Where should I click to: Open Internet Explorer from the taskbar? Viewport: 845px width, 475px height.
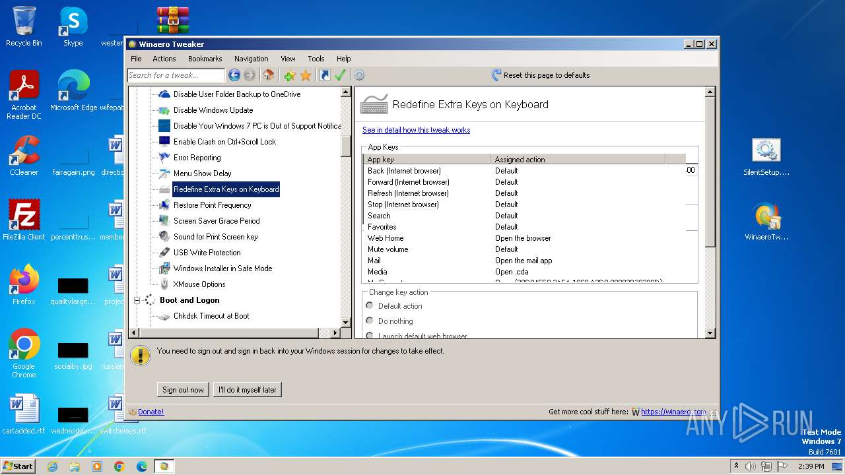(53, 466)
